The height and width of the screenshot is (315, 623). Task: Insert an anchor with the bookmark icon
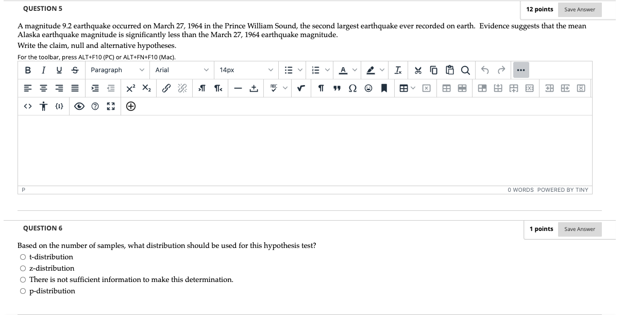pyautogui.click(x=384, y=89)
